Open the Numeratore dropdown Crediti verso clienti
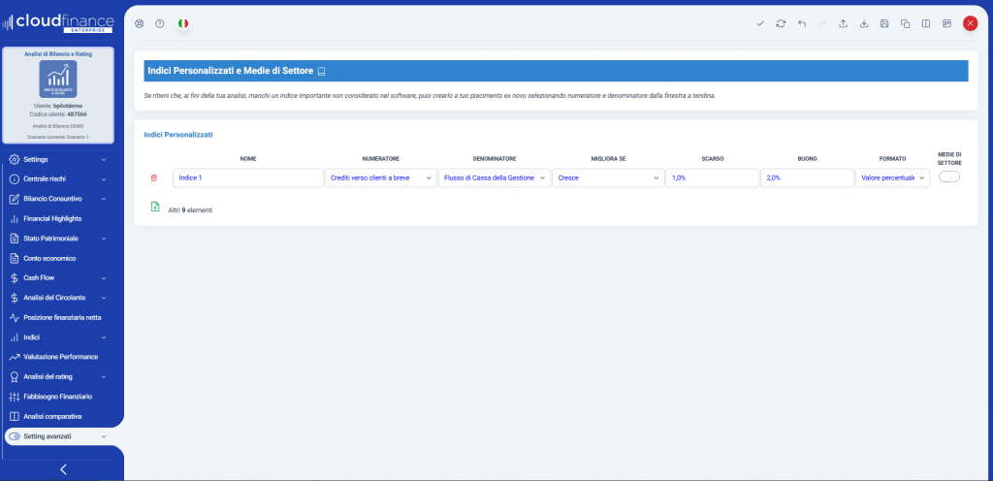The height and width of the screenshot is (481, 993). coord(380,177)
